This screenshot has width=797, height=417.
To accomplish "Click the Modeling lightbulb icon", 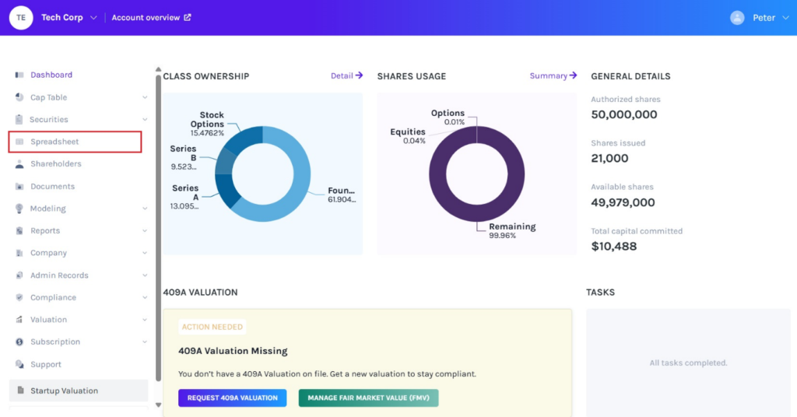I will (x=19, y=208).
